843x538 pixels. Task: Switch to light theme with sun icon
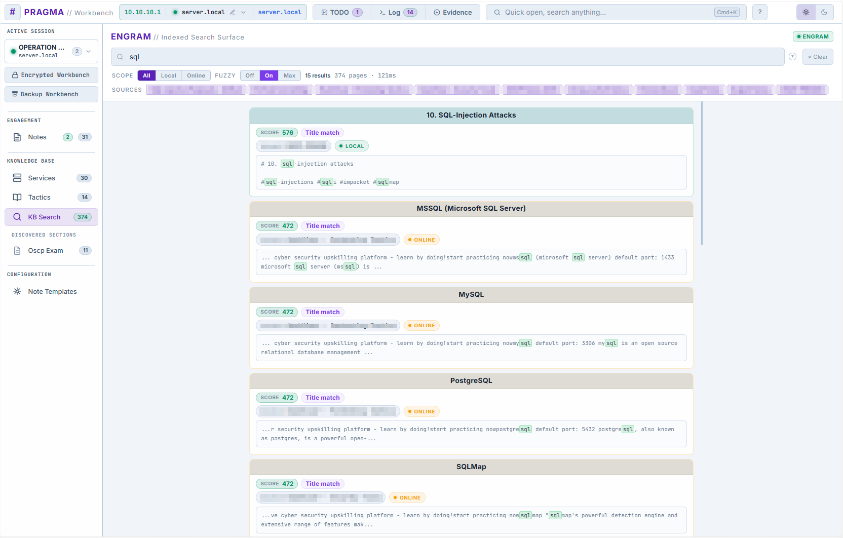806,12
